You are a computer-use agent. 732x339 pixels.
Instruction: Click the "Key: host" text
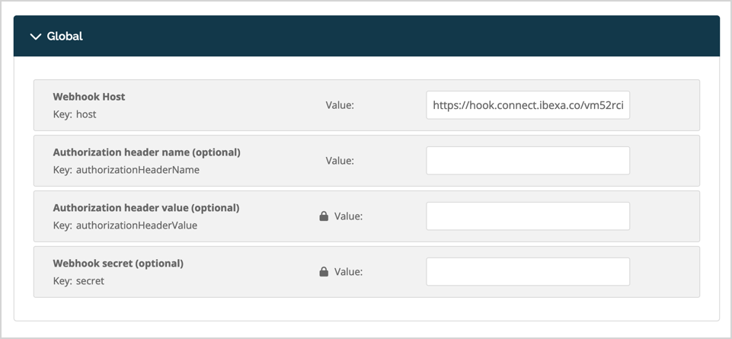pyautogui.click(x=75, y=114)
